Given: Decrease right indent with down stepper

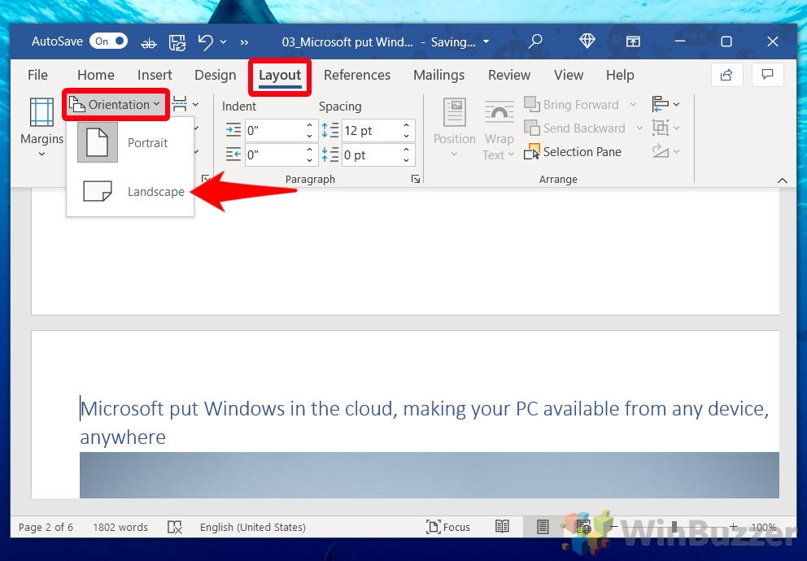Looking at the screenshot, I should [x=309, y=160].
